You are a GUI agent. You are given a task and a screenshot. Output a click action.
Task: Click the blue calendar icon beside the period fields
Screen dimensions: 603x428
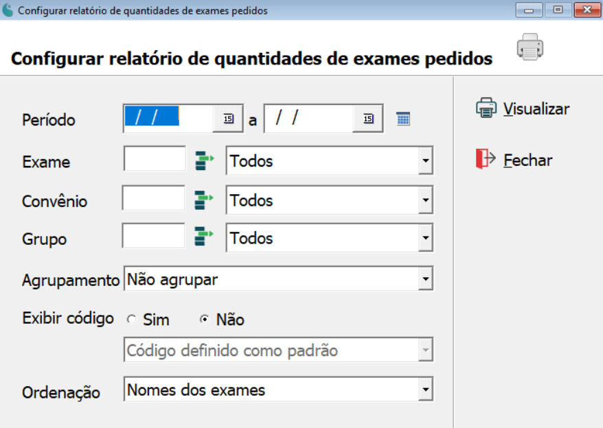coord(404,118)
